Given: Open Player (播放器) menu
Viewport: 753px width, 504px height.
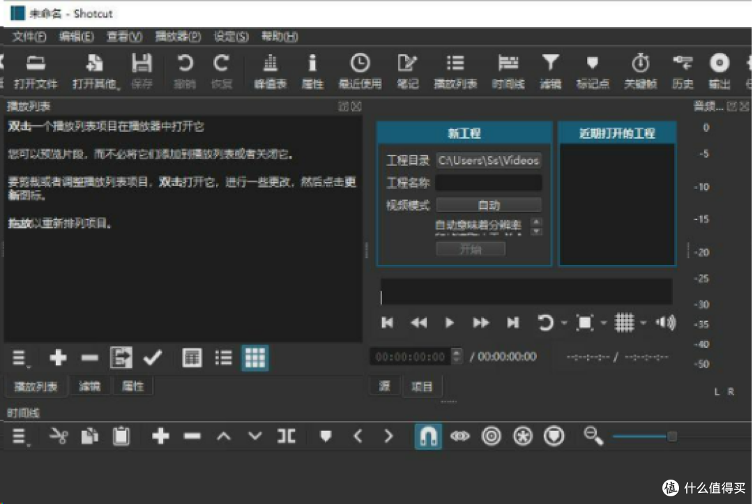Looking at the screenshot, I should [178, 36].
